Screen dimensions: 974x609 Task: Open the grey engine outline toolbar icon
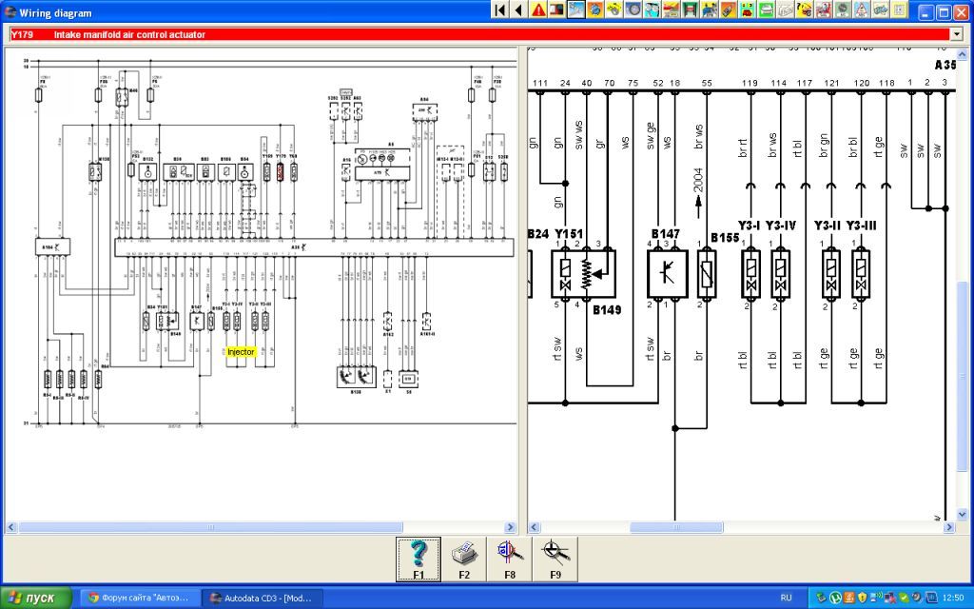pyautogui.click(x=785, y=10)
